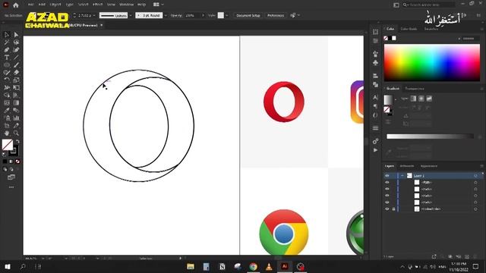Click the gradient slider bar
The image size is (486, 273).
[430, 136]
